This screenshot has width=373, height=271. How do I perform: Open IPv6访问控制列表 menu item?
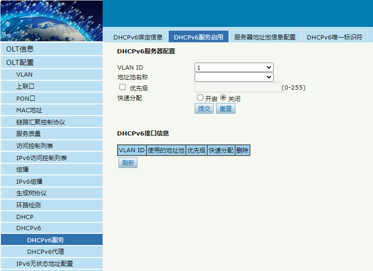point(52,158)
